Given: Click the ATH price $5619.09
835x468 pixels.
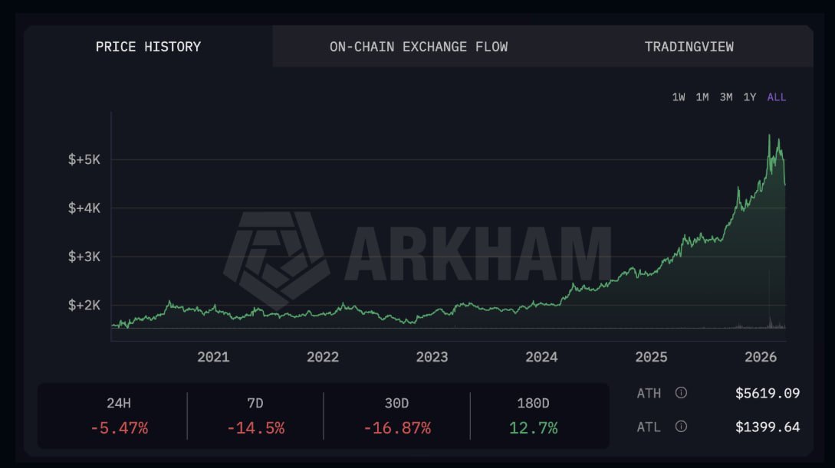Looking at the screenshot, I should coord(768,393).
